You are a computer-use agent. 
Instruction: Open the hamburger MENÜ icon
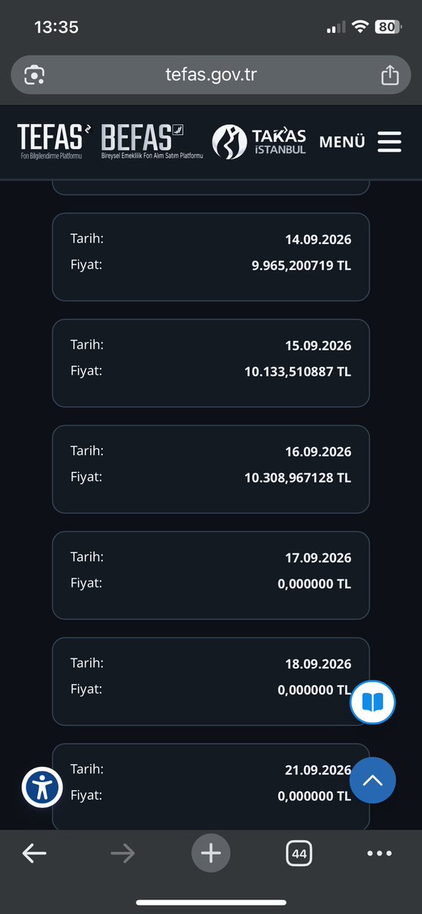[x=389, y=142]
